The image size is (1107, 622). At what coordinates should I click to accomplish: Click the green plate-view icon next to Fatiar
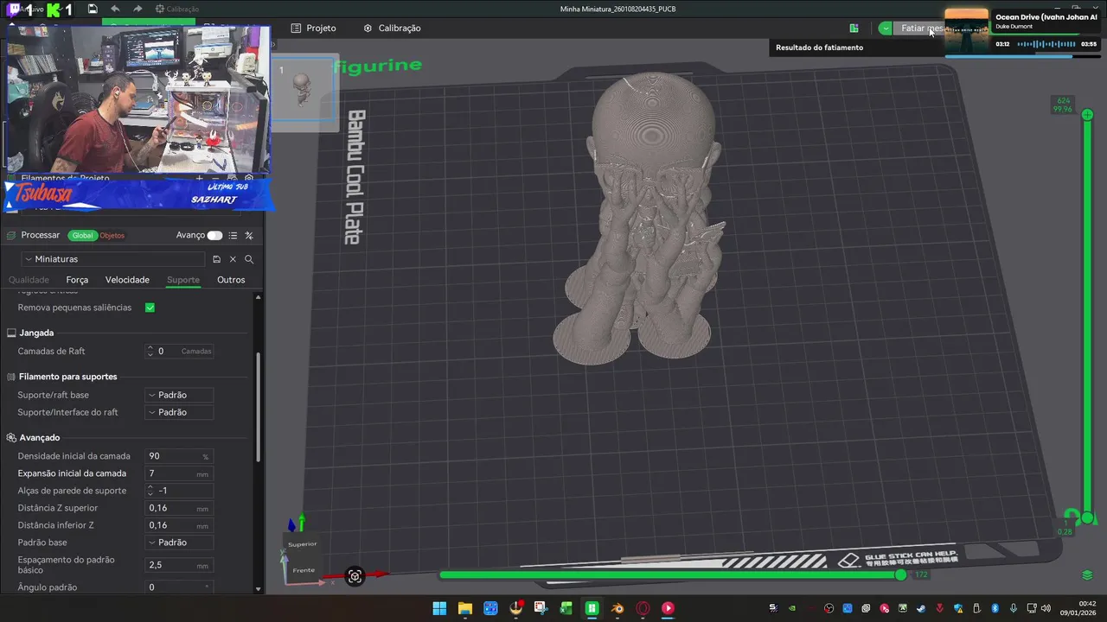point(854,29)
